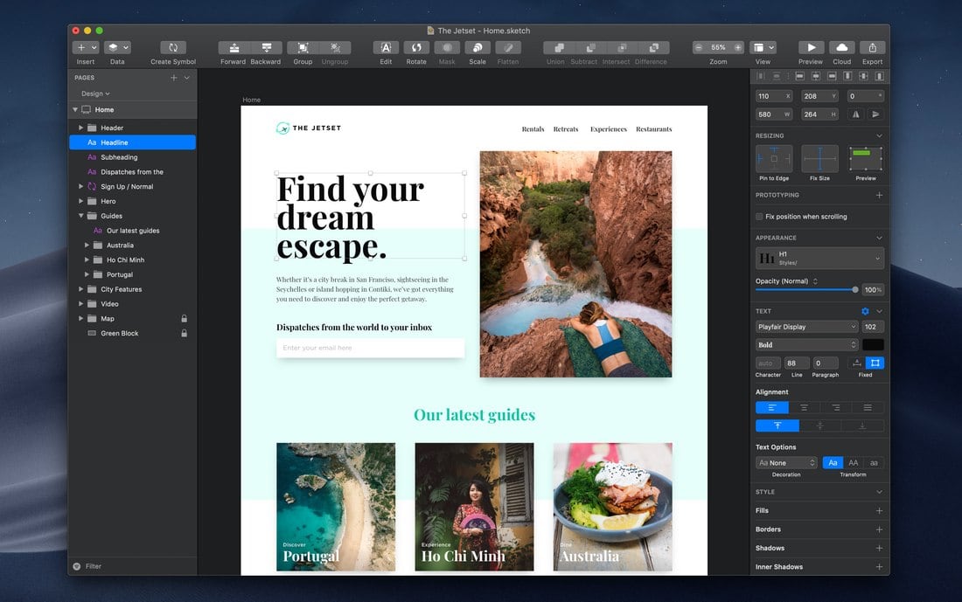
Task: Apply the Difference boolean operation
Action: coord(654,48)
